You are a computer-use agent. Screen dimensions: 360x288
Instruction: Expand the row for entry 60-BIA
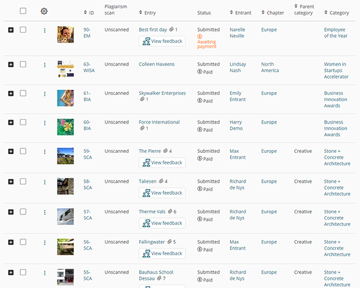[x=10, y=122]
